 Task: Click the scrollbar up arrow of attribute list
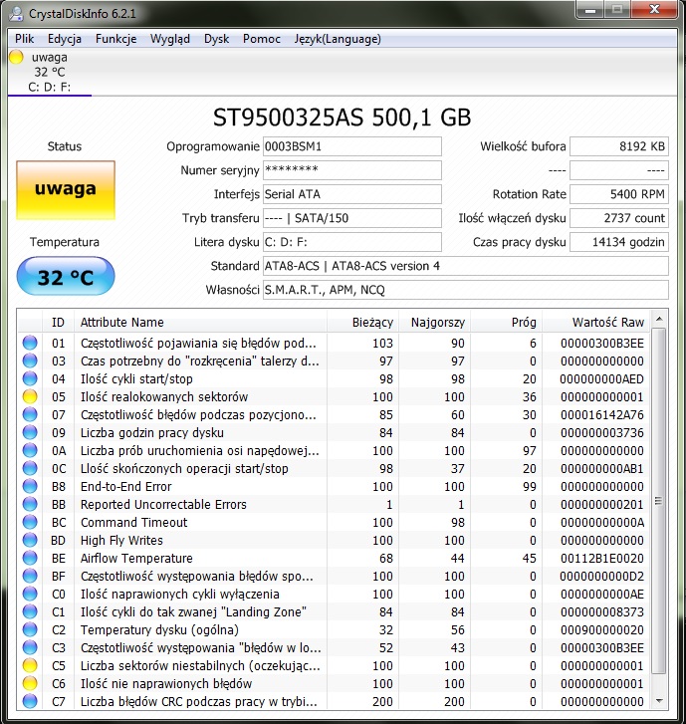tap(659, 319)
